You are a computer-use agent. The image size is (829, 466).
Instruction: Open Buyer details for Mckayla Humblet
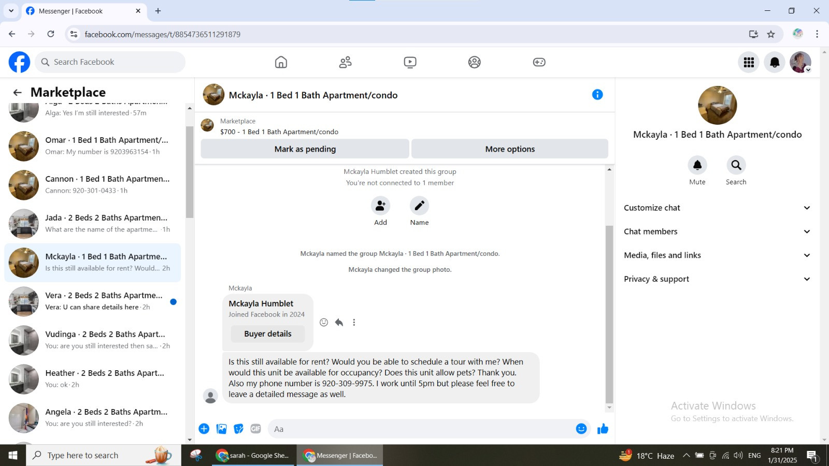tap(268, 334)
